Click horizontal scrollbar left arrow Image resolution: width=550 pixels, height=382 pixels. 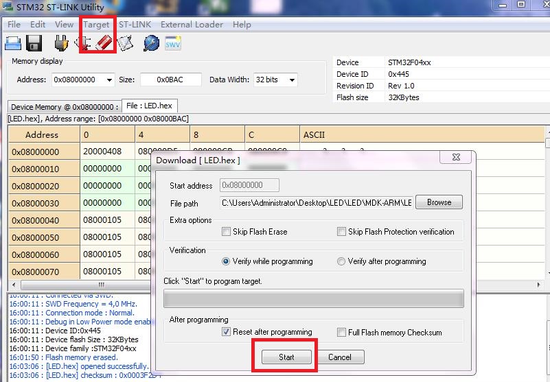pos(14,285)
